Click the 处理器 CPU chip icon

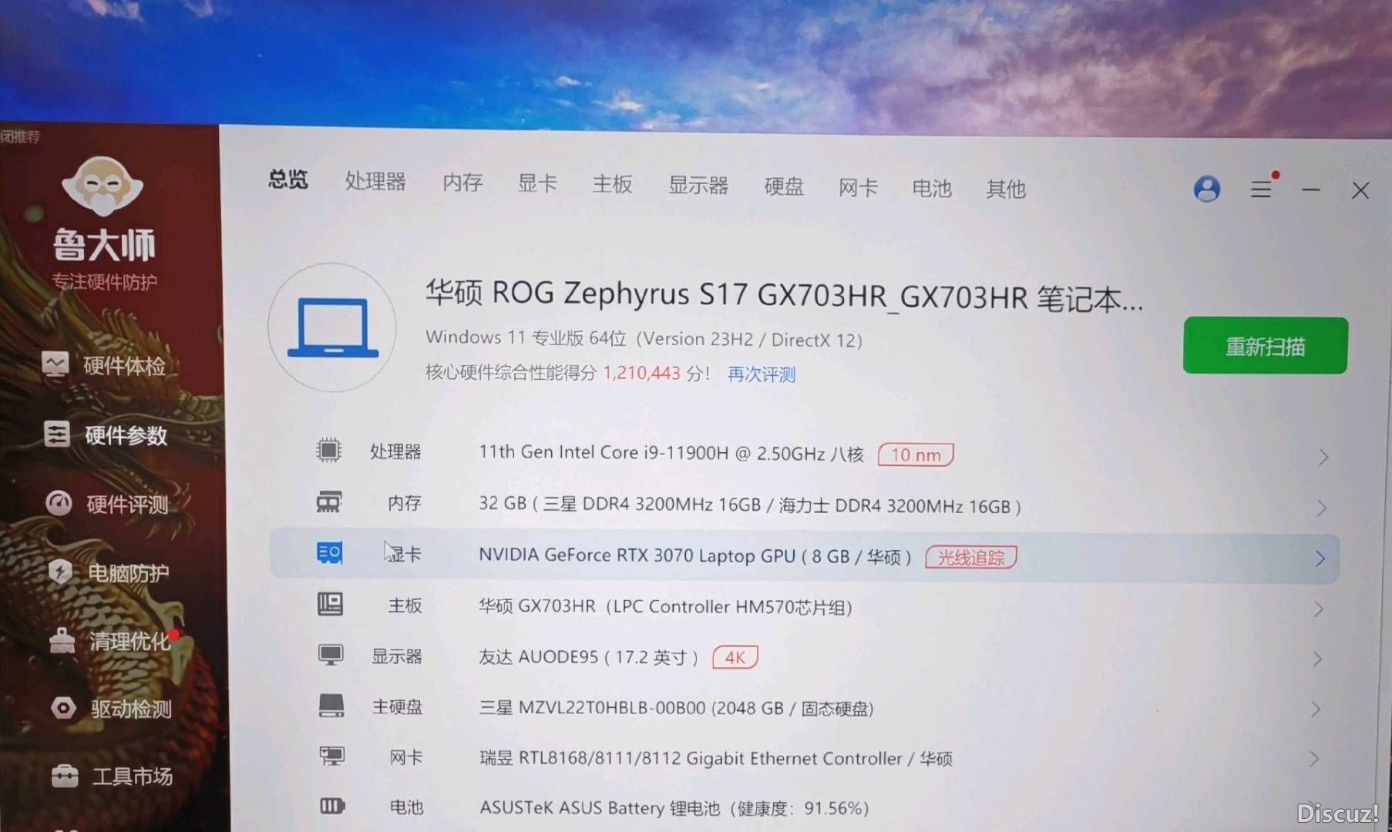[x=329, y=450]
